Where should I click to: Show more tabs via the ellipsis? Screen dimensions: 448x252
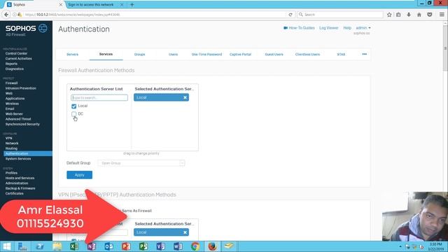coord(364,55)
